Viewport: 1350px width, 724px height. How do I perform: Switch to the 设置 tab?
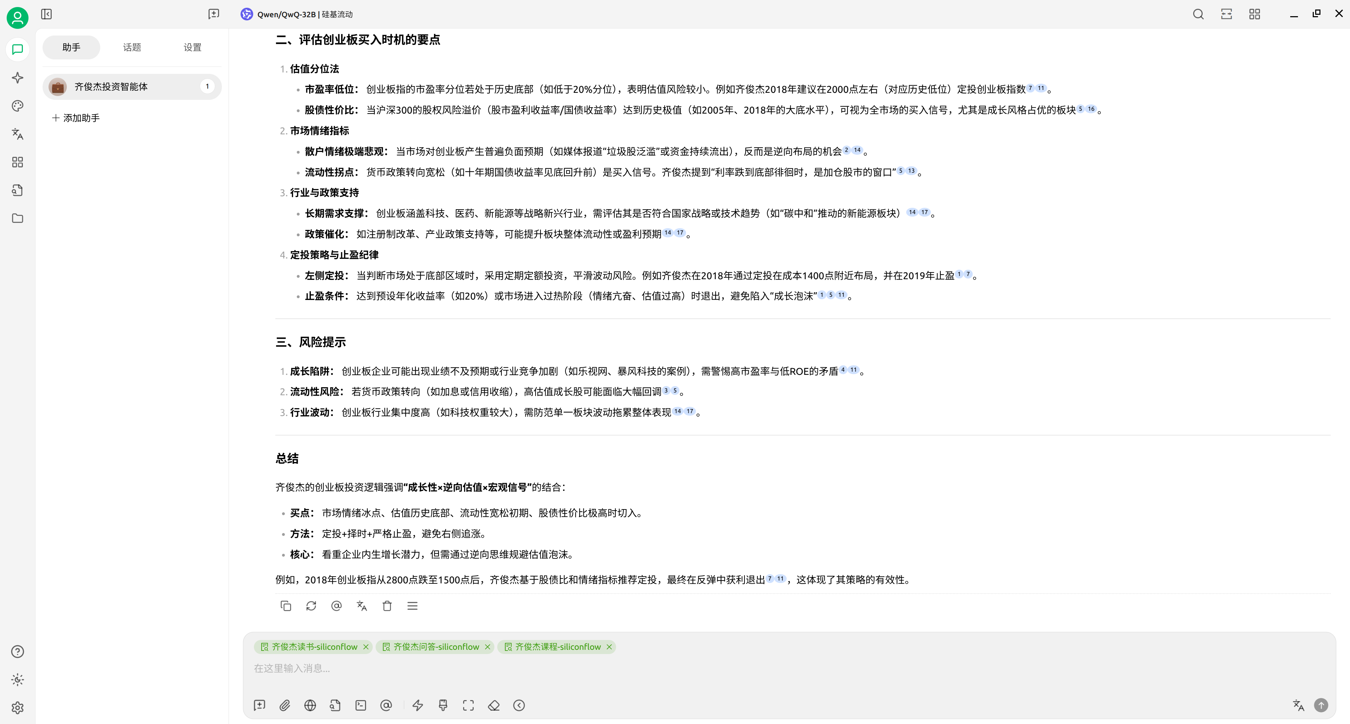point(192,47)
